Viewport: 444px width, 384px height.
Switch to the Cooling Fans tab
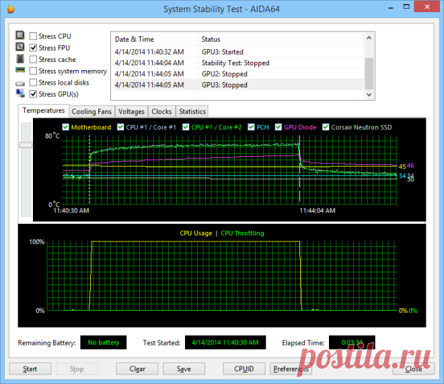pos(91,112)
